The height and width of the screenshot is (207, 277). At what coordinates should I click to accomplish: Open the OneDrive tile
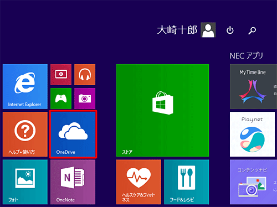tap(73, 134)
